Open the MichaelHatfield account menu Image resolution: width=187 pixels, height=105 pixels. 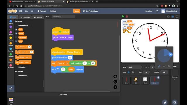tap(170, 11)
